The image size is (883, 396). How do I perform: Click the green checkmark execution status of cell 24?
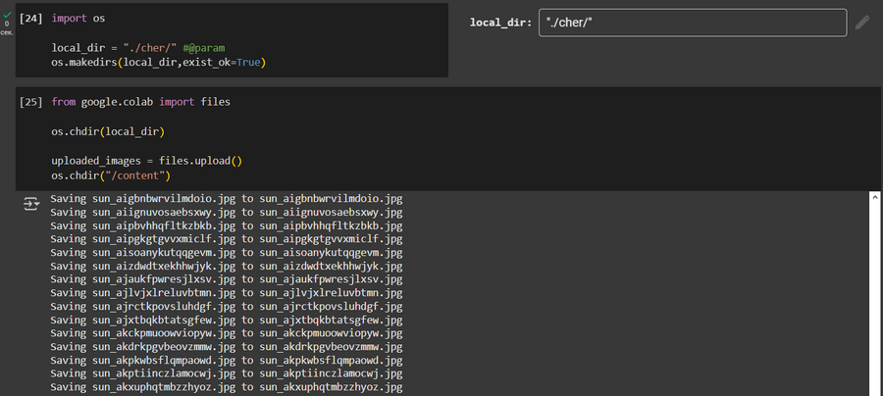click(x=7, y=15)
